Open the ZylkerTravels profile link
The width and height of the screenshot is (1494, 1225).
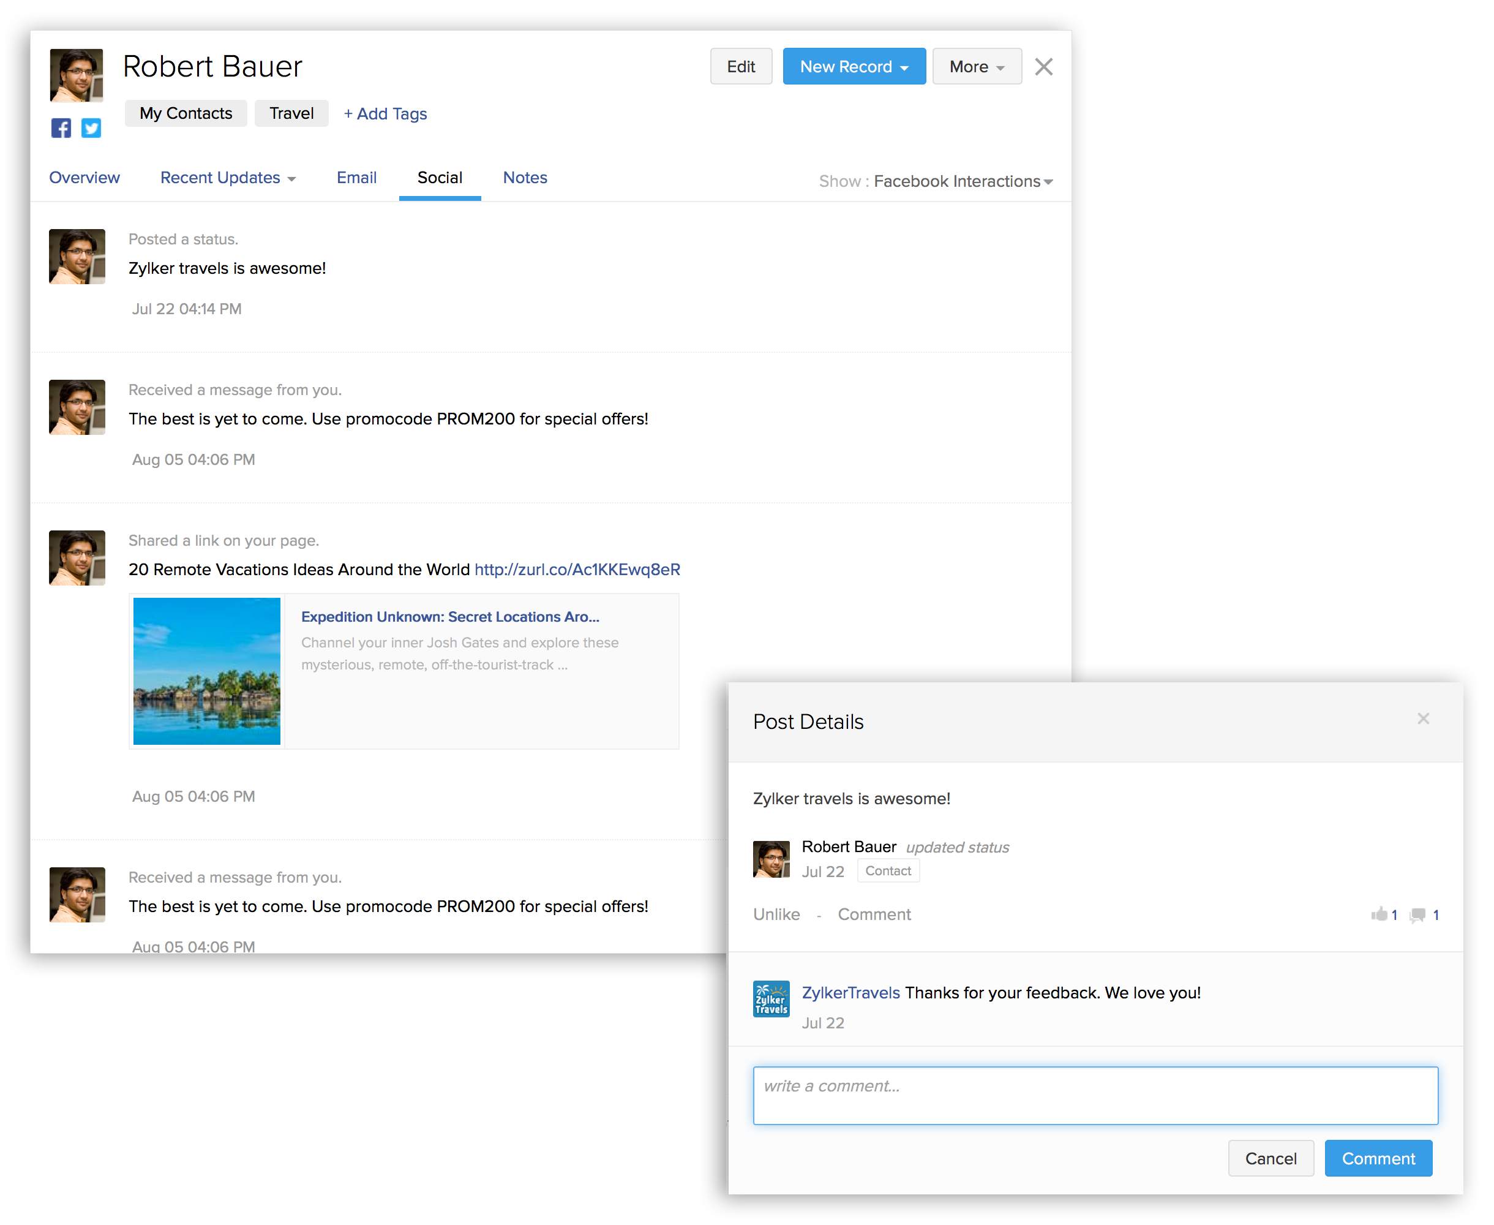point(850,993)
